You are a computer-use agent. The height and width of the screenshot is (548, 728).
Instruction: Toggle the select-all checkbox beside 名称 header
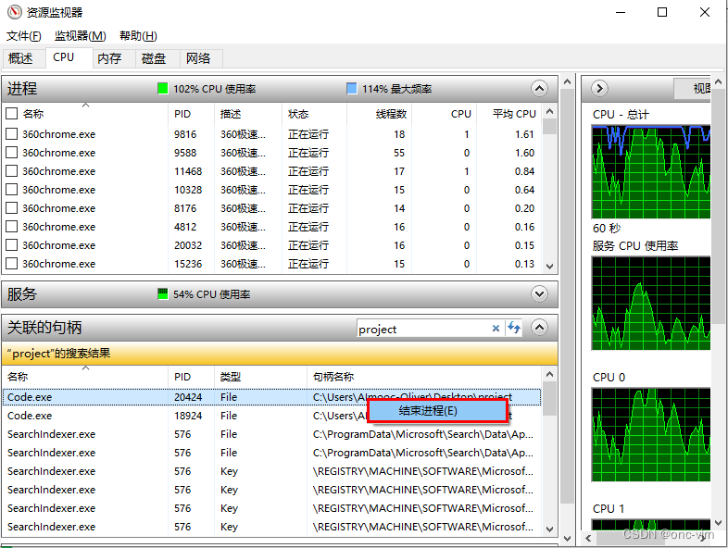pyautogui.click(x=12, y=114)
